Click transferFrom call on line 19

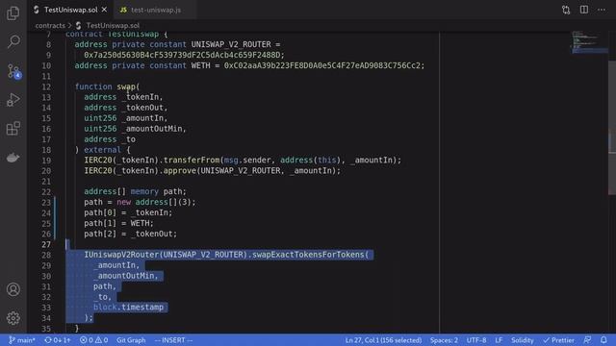[192, 161]
